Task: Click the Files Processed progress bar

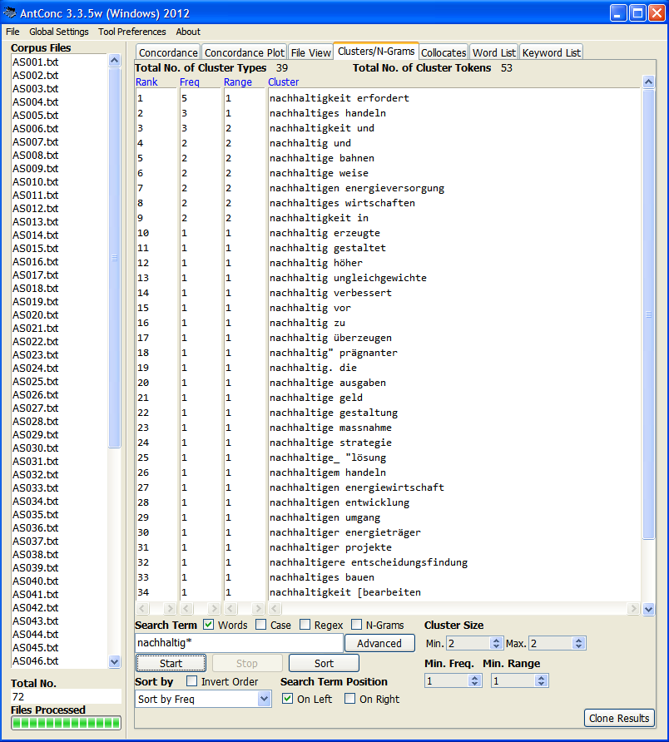Action: tap(66, 723)
